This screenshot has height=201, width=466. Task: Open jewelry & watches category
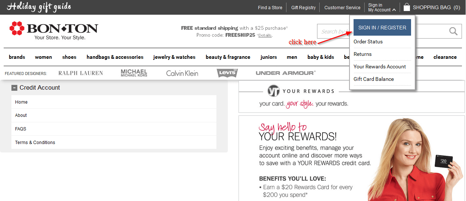click(174, 57)
